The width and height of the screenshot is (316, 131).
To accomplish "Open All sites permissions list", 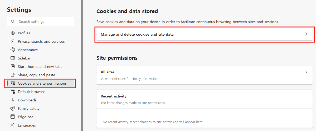I will point(205,75).
